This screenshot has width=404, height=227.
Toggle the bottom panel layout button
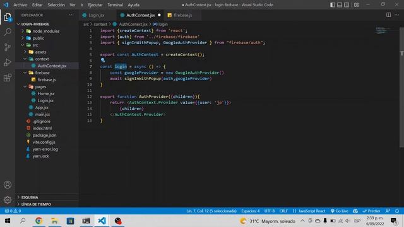340,5
